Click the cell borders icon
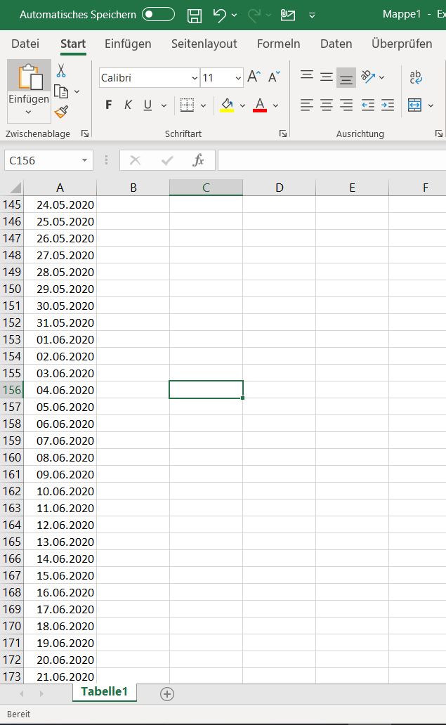This screenshot has height=725, width=446. [x=188, y=105]
